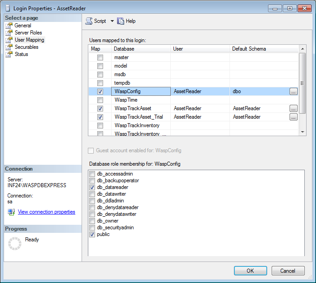Open schema browse button for WaspTrackAsset row
Image resolution: width=316 pixels, height=283 pixels.
[x=294, y=108]
